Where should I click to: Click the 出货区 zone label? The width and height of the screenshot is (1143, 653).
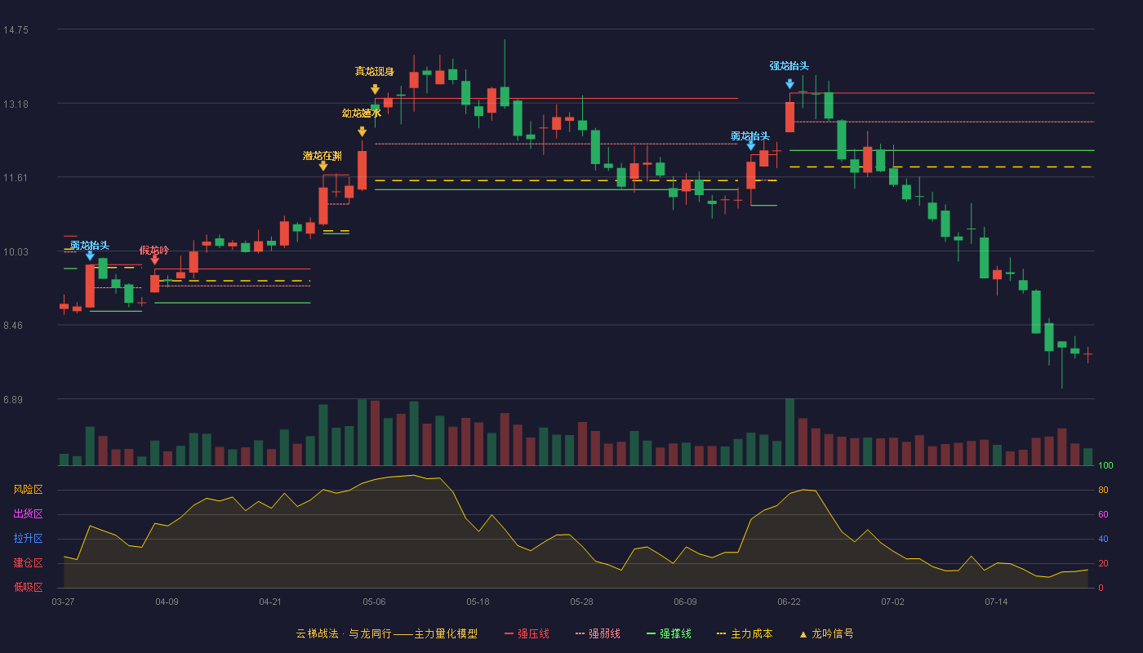pos(28,514)
